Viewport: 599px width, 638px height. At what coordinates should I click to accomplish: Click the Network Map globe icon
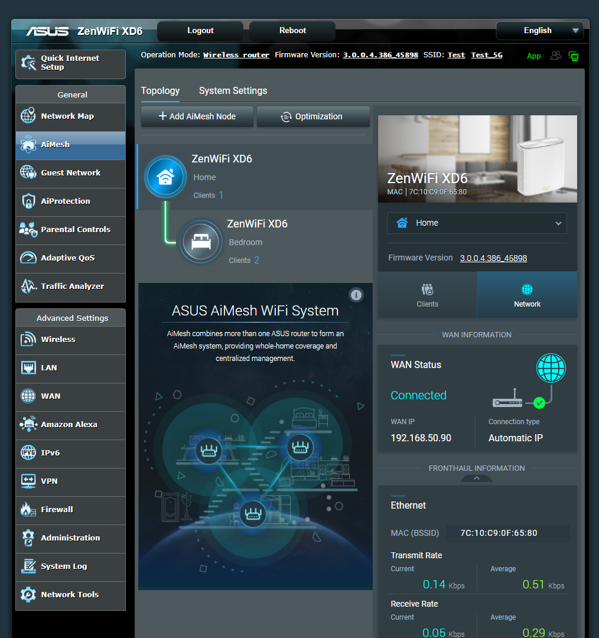pos(28,116)
